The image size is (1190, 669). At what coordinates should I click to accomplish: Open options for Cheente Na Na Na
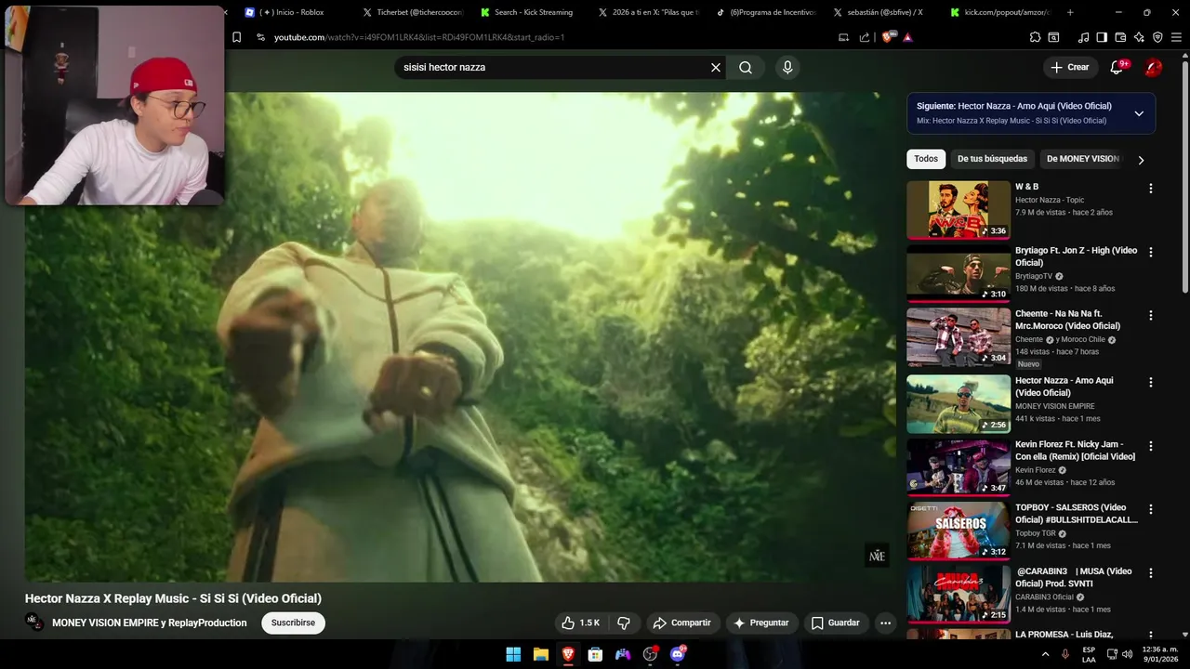[1150, 316]
